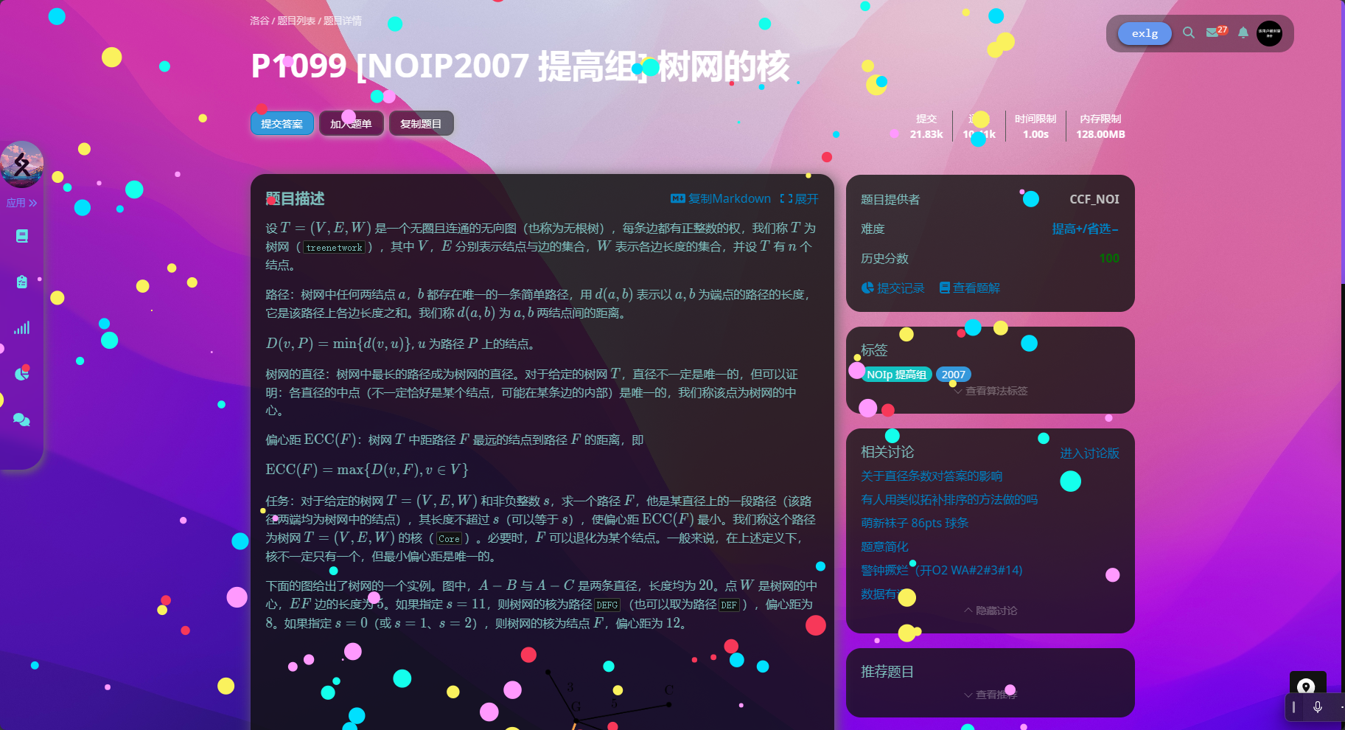
Task: Open the contests bar-chart icon
Action: coord(22,327)
